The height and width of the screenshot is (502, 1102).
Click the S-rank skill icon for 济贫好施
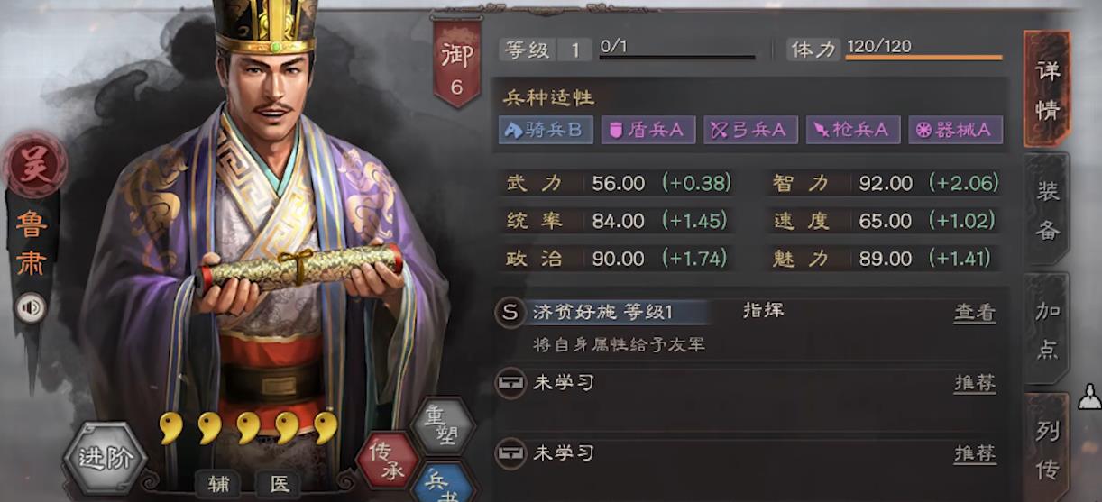pyautogui.click(x=510, y=313)
